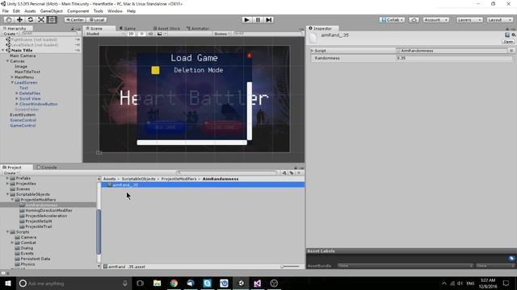
Task: Collapse the LoadScreen object
Action: tap(12, 82)
